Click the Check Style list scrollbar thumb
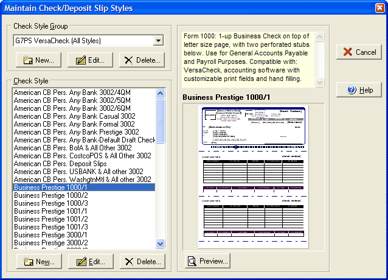The image size is (388, 280). (x=161, y=121)
